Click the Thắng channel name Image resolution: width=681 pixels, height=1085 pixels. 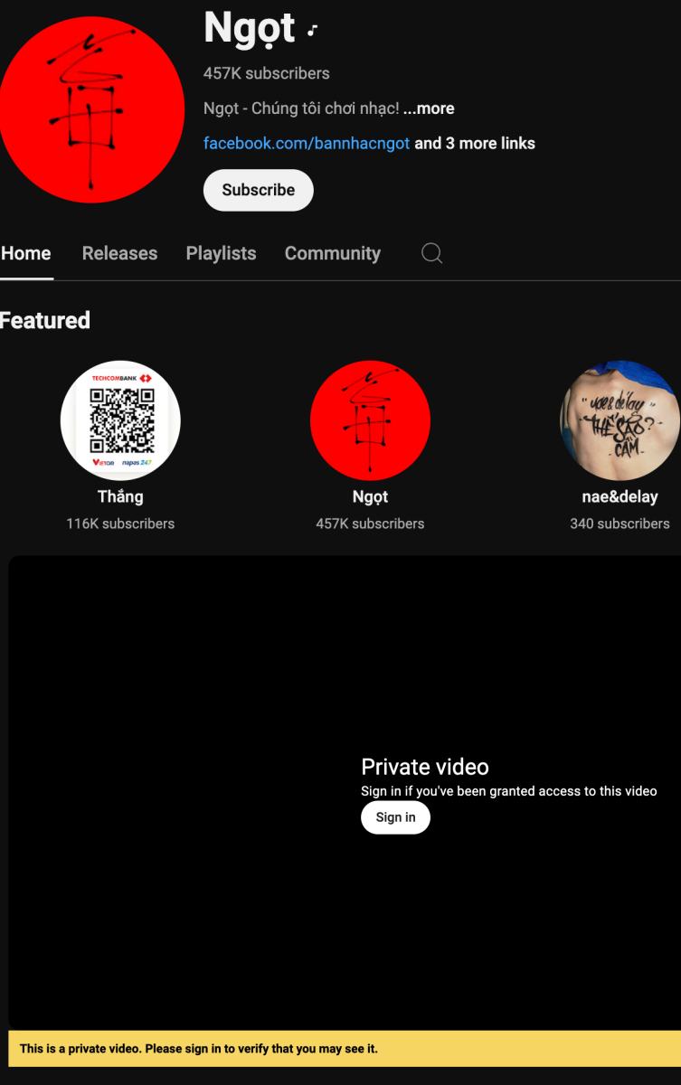(120, 496)
